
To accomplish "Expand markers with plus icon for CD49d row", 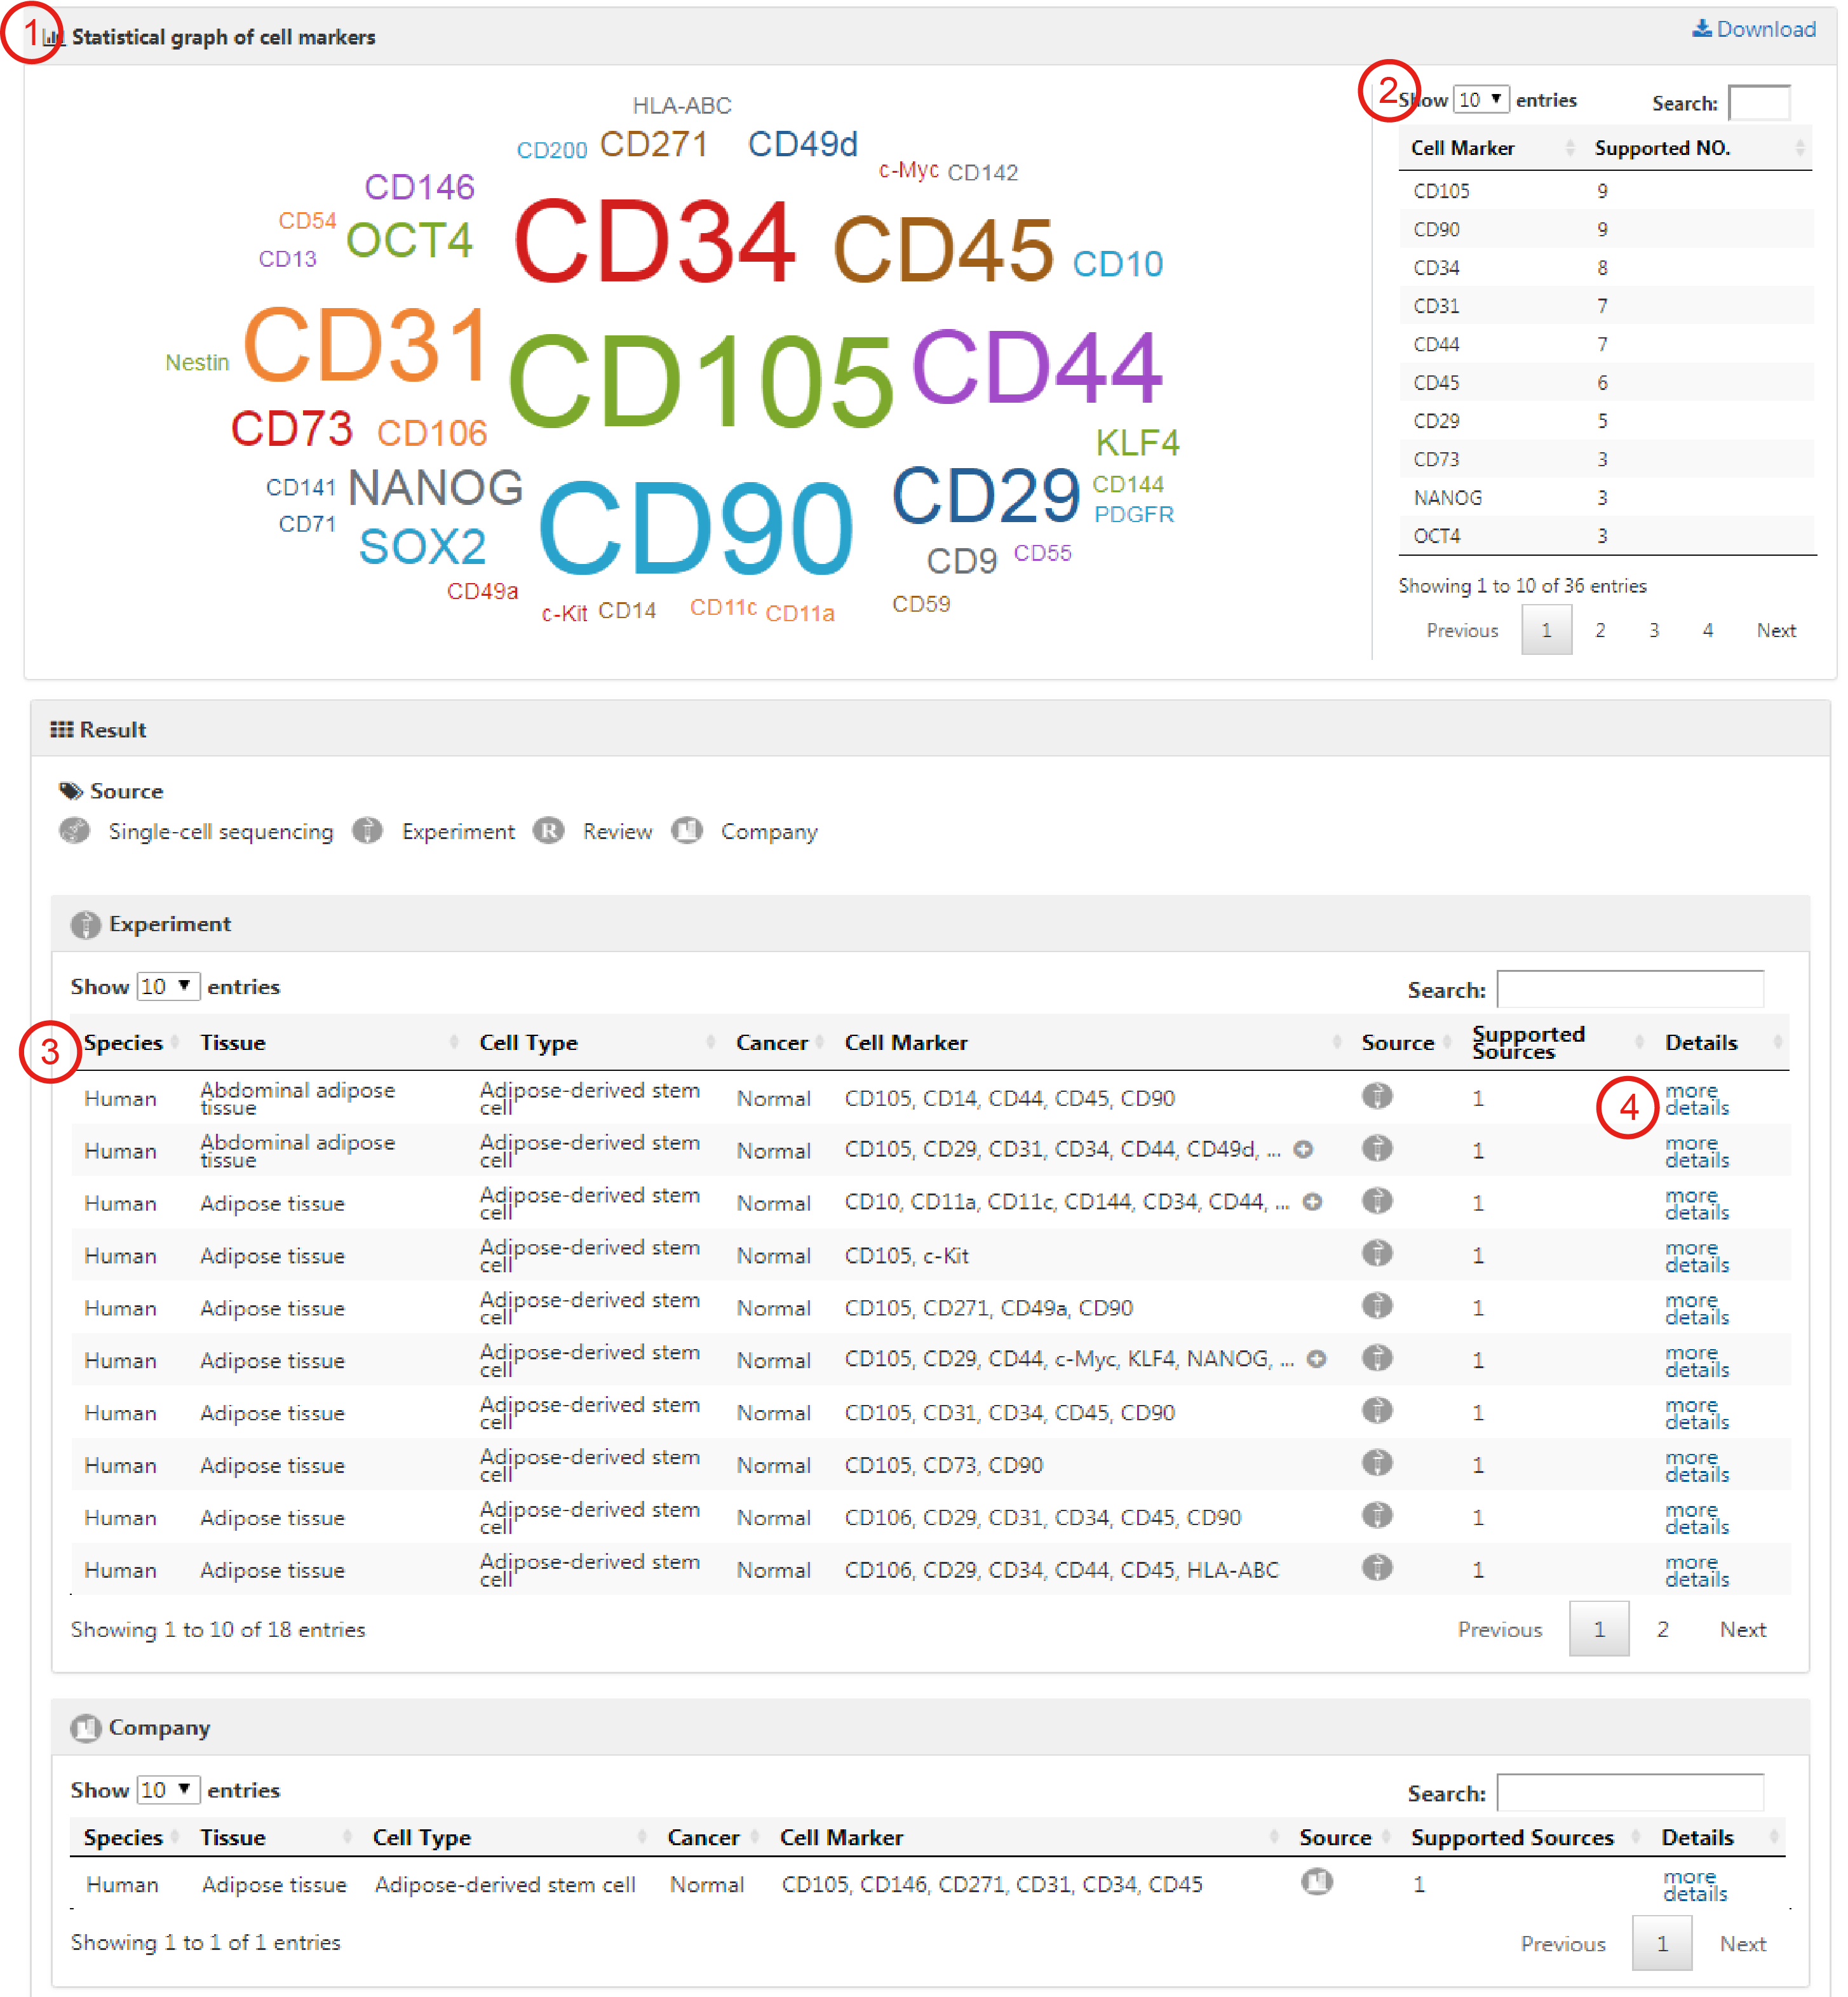I will point(1303,1150).
